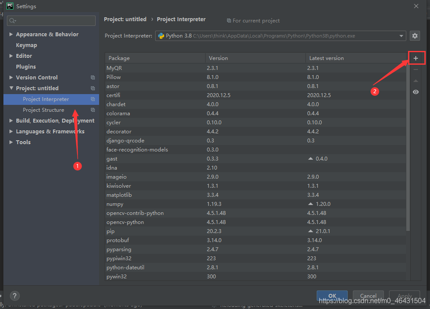Expand the Tools settings section
Image resolution: width=430 pixels, height=309 pixels.
[11, 142]
